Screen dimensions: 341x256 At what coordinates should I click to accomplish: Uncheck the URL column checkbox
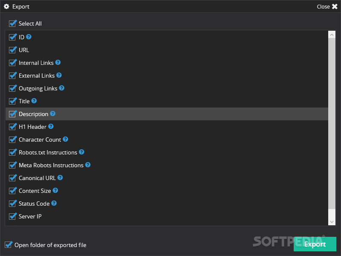pyautogui.click(x=13, y=50)
